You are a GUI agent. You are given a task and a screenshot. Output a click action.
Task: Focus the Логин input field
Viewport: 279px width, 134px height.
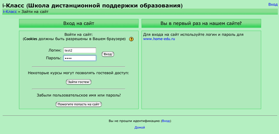click(80, 50)
